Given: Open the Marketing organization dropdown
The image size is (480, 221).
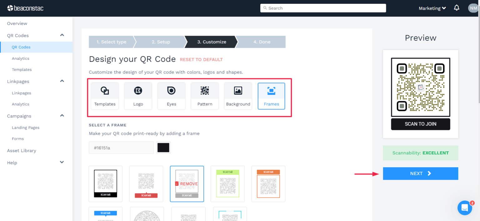Looking at the screenshot, I should (432, 8).
